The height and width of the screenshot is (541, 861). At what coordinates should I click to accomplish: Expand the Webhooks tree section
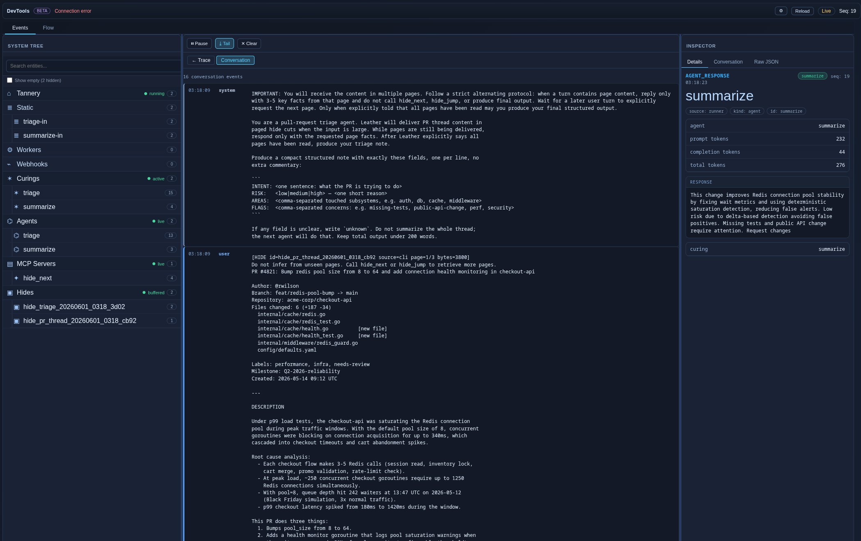(x=92, y=164)
